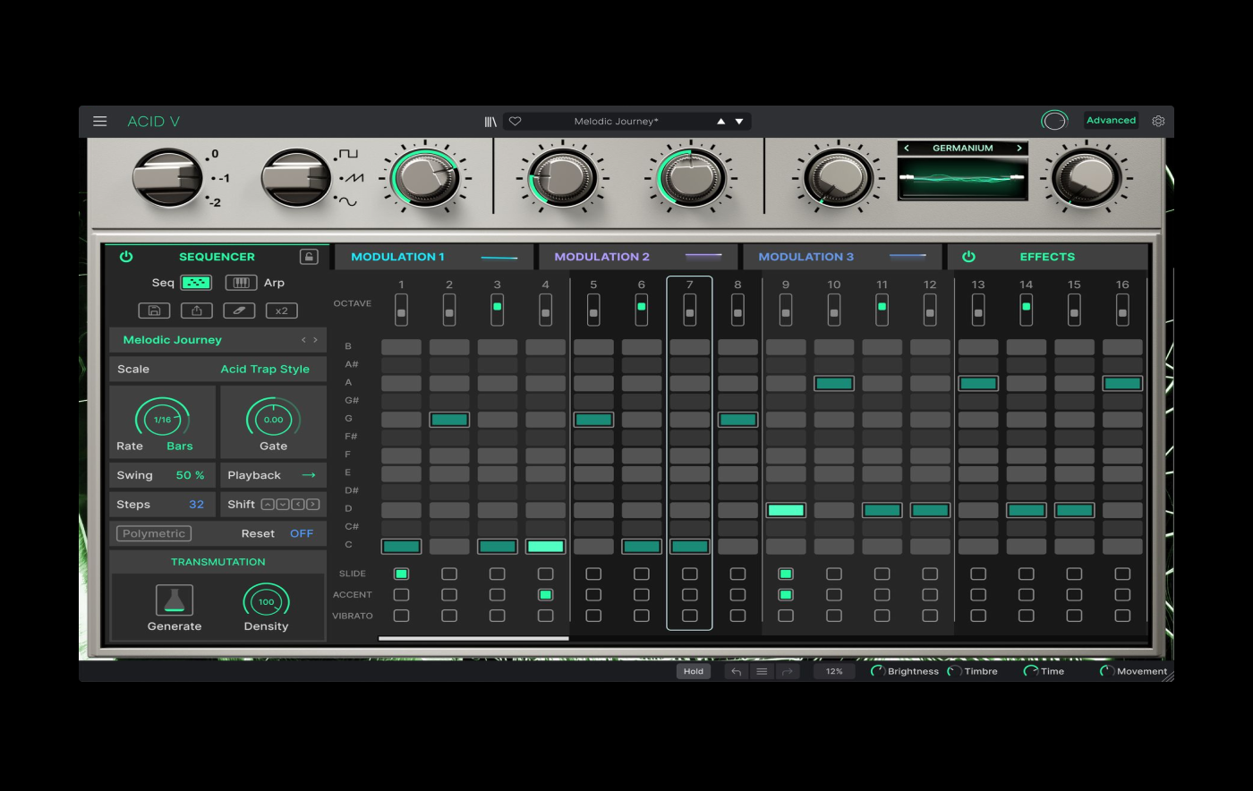Image resolution: width=1253 pixels, height=791 pixels.
Task: Switch to the Effects tab
Action: (1047, 257)
